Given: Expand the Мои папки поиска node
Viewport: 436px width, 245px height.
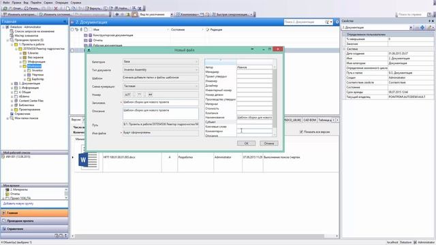Looking at the screenshot, I should [x=7, y=118].
